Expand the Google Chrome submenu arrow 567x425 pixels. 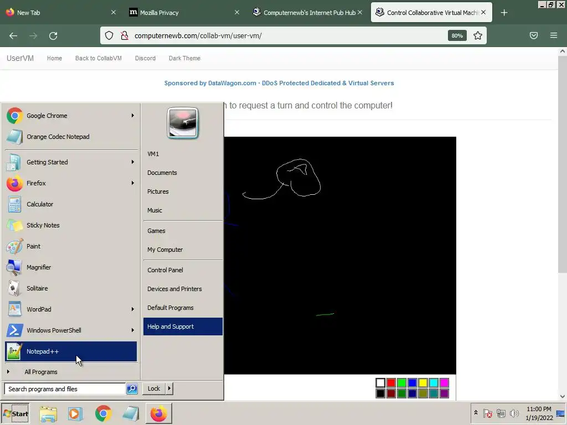(x=133, y=116)
